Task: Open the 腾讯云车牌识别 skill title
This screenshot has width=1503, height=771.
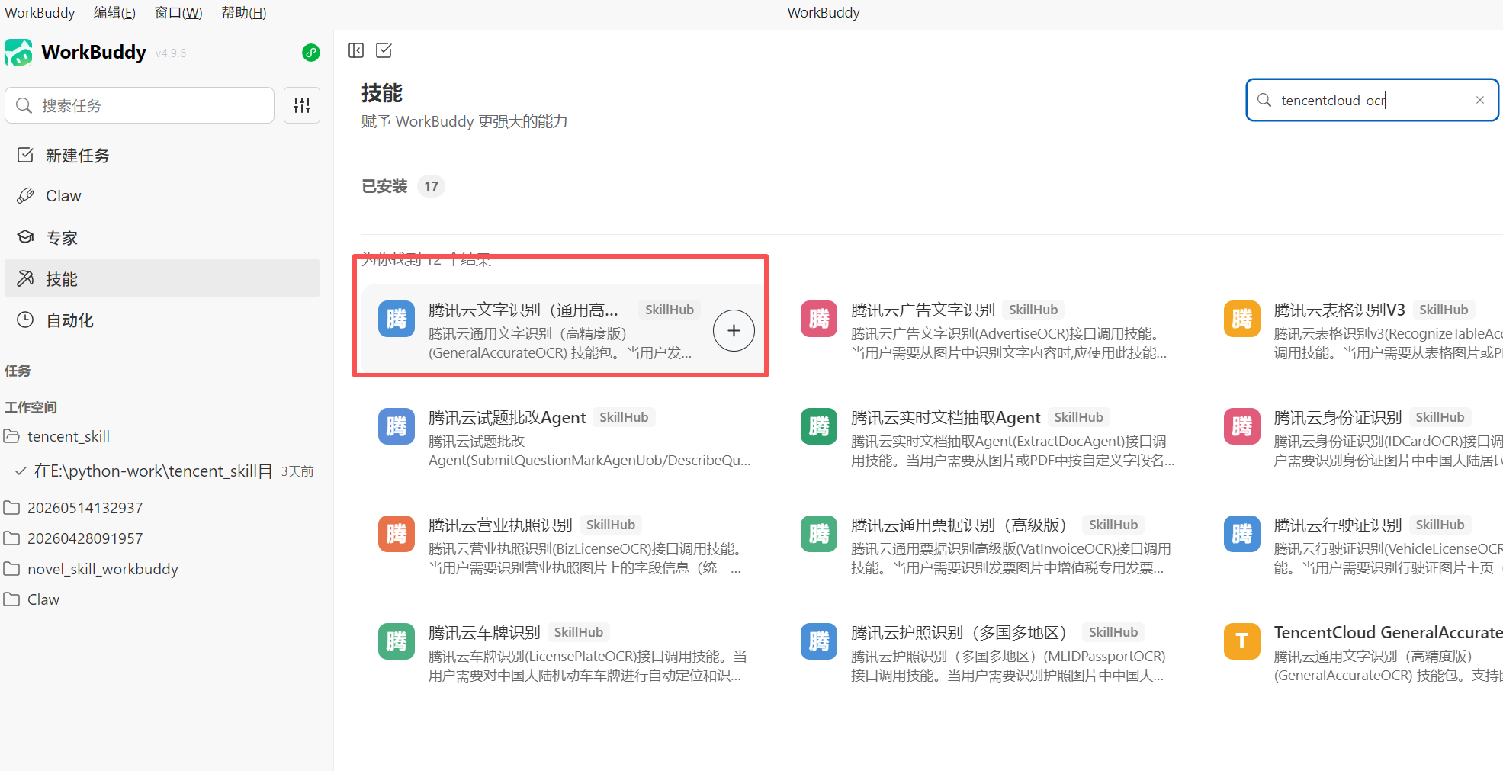Action: coord(484,632)
